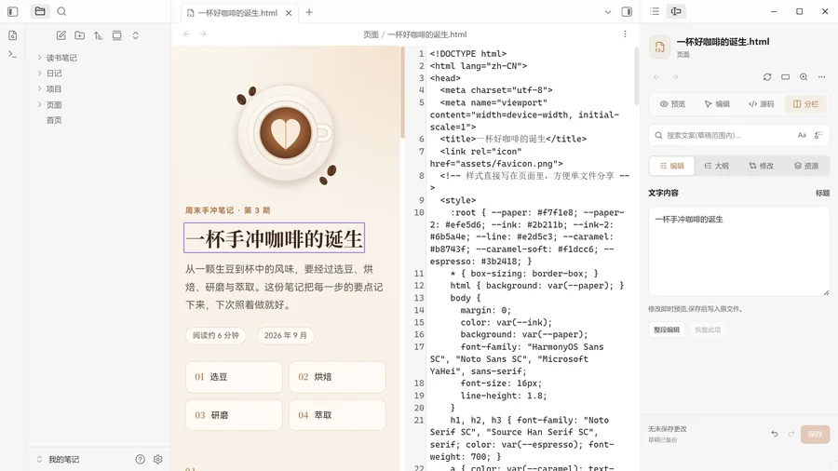
Task: Go forward in right panel history
Action: coord(675,77)
